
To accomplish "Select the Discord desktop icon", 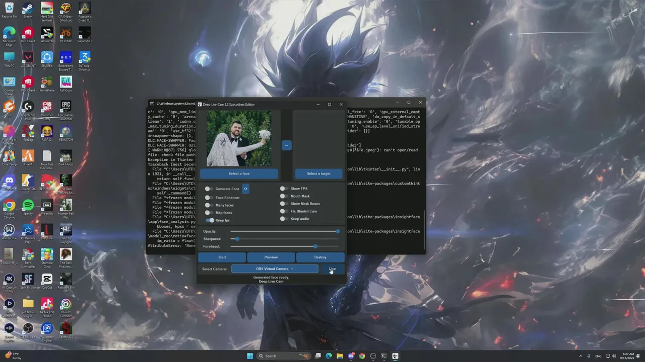I will [x=9, y=183].
